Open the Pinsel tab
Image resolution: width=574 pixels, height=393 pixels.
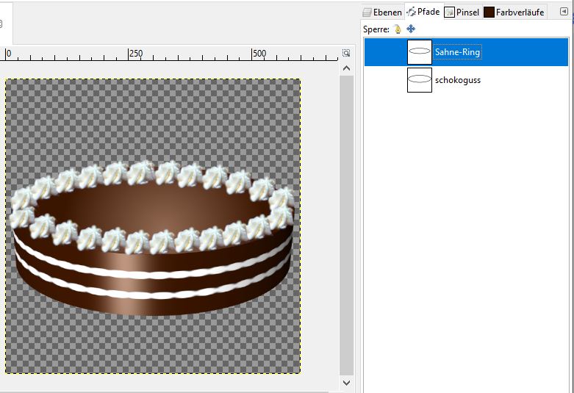[x=462, y=12]
